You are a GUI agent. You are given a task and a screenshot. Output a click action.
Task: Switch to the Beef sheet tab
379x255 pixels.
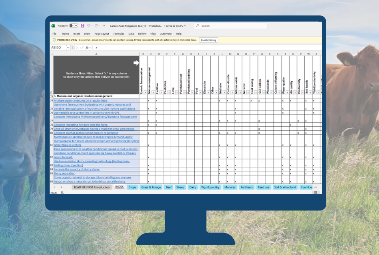[x=169, y=187]
